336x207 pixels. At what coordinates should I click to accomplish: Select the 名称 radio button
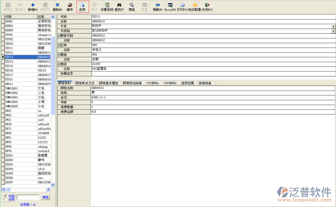[x=5, y=199]
